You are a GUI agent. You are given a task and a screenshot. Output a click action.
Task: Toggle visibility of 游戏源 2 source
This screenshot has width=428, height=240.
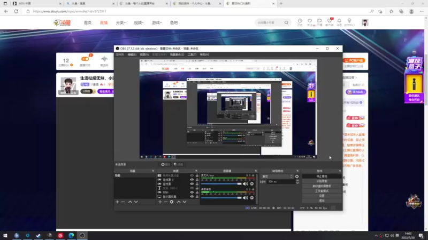tap(192, 180)
